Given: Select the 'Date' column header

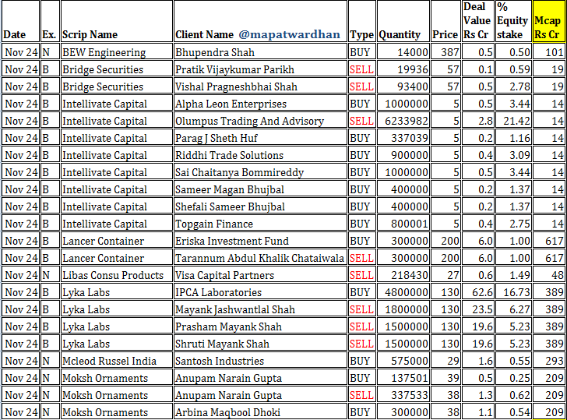Looking at the screenshot, I should [x=20, y=21].
